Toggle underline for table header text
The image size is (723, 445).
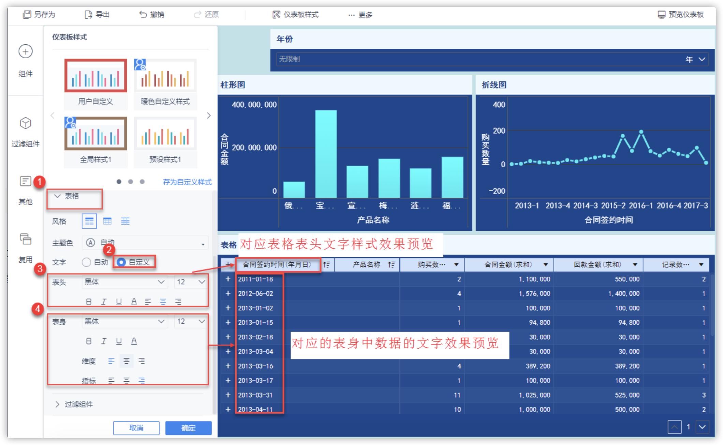(x=119, y=302)
